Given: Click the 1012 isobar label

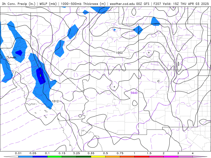Looking at the screenshot, I should click(x=55, y=101).
